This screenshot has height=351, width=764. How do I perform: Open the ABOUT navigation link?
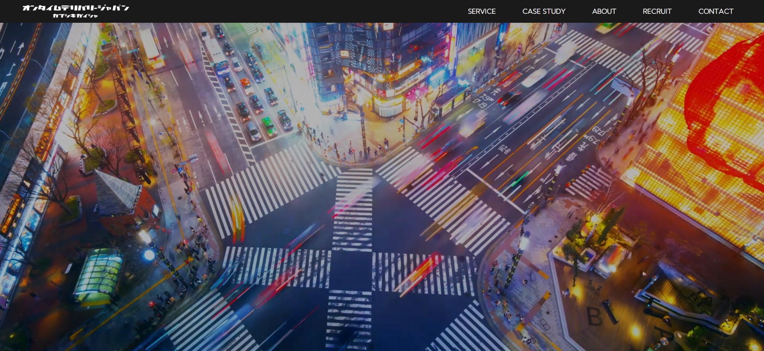[x=604, y=11]
